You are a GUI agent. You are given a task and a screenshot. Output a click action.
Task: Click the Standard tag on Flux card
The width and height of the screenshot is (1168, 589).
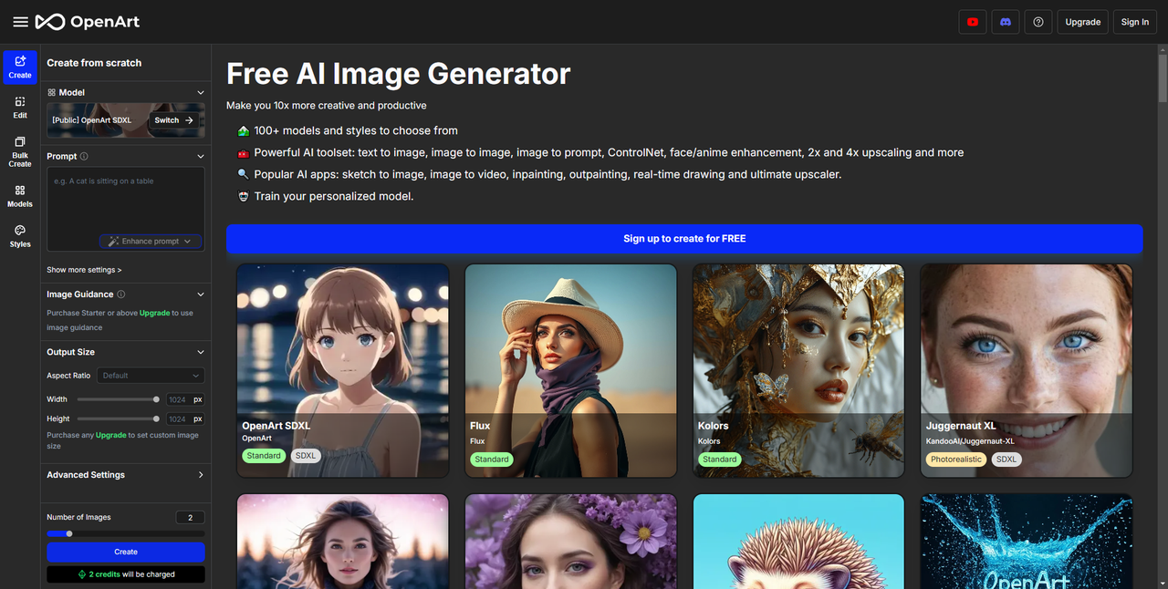point(492,460)
